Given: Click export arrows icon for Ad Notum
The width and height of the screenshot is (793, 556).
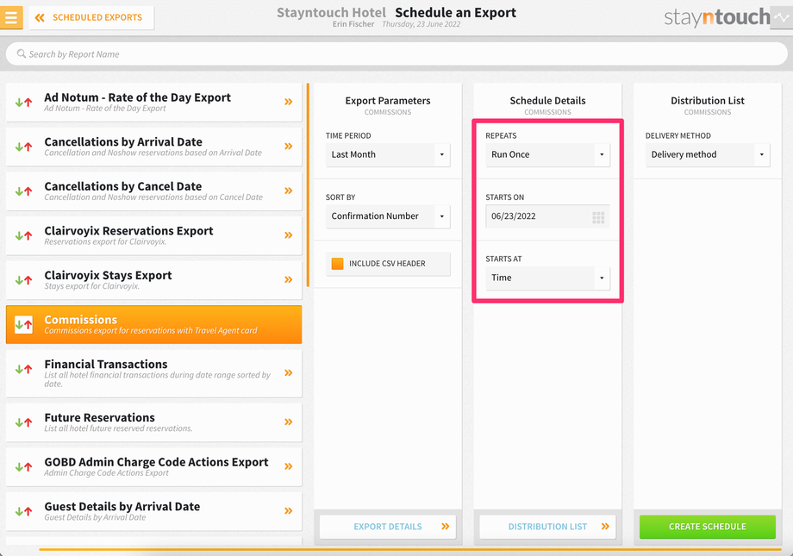Looking at the screenshot, I should 23,103.
